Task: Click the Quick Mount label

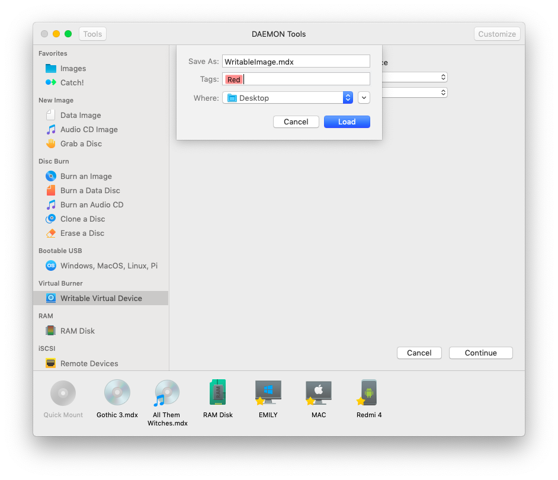Action: pyautogui.click(x=63, y=415)
